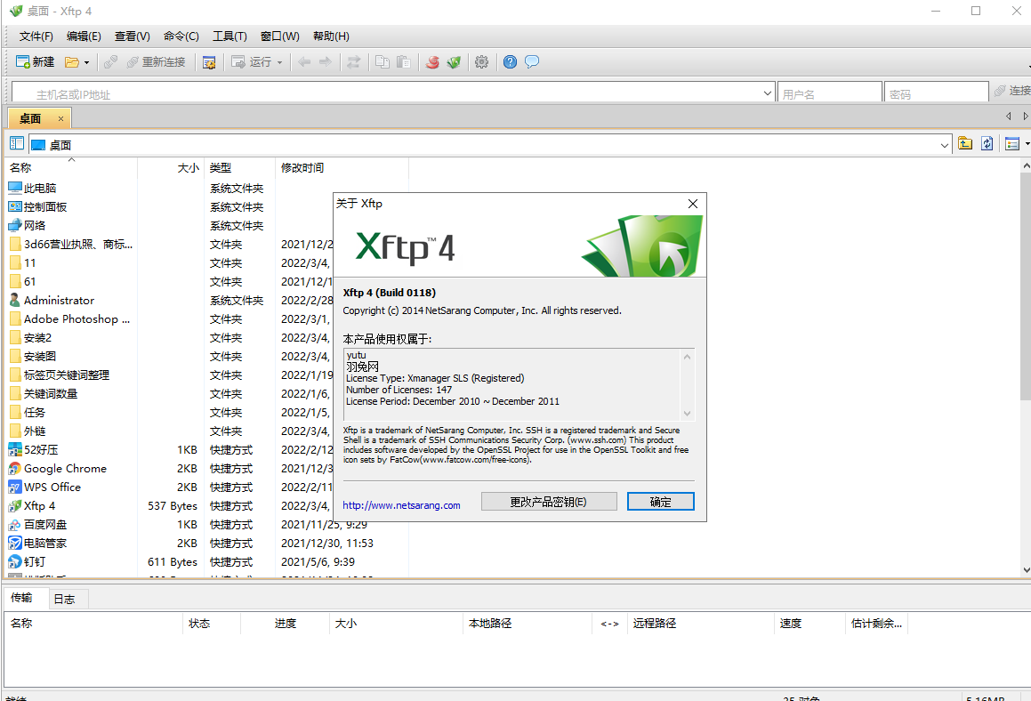
Task: Click the 确定 button in About dialog
Action: 660,502
